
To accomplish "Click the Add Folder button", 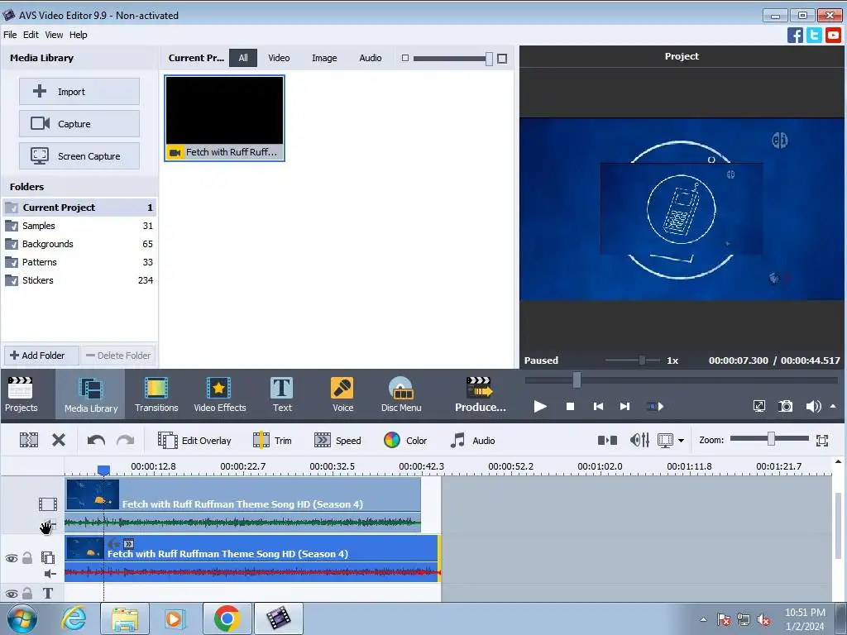I will (41, 356).
